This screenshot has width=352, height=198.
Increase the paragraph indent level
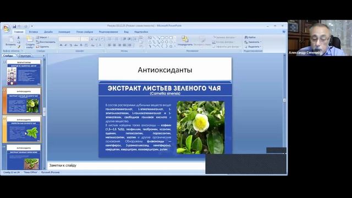coord(129,39)
